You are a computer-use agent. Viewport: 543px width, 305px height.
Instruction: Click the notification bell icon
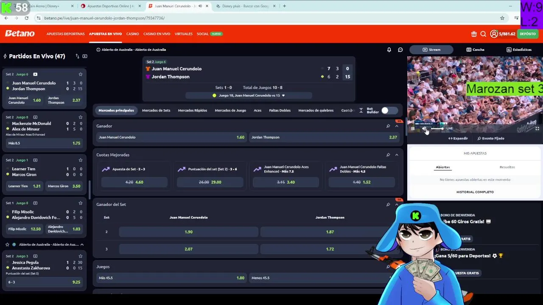pyautogui.click(x=389, y=50)
